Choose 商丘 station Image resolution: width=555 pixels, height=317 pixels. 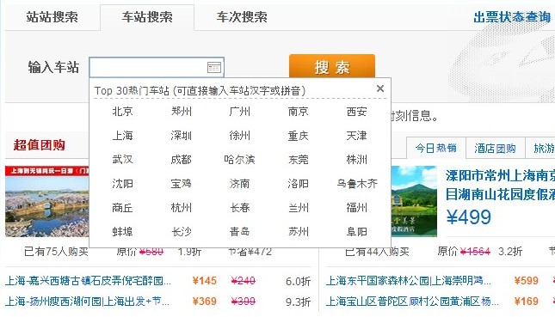[x=122, y=208]
